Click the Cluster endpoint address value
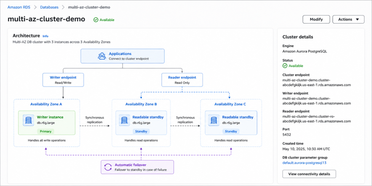The height and width of the screenshot is (186, 372). (x=316, y=82)
